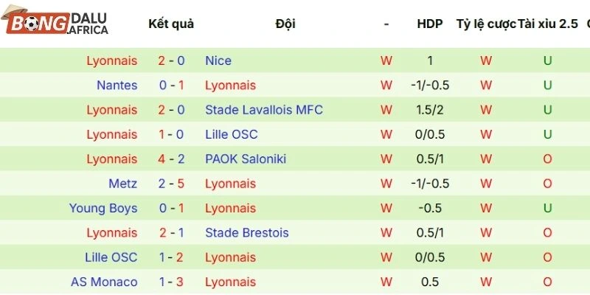
Task: Select the Young Boys team link
Action: click(x=103, y=208)
